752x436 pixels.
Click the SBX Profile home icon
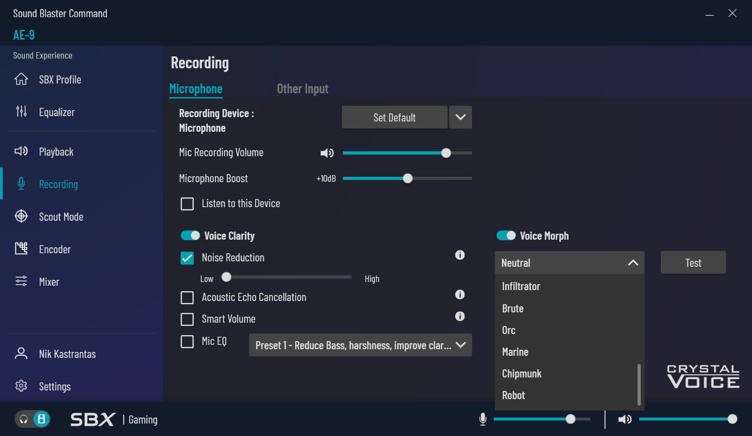coord(21,79)
